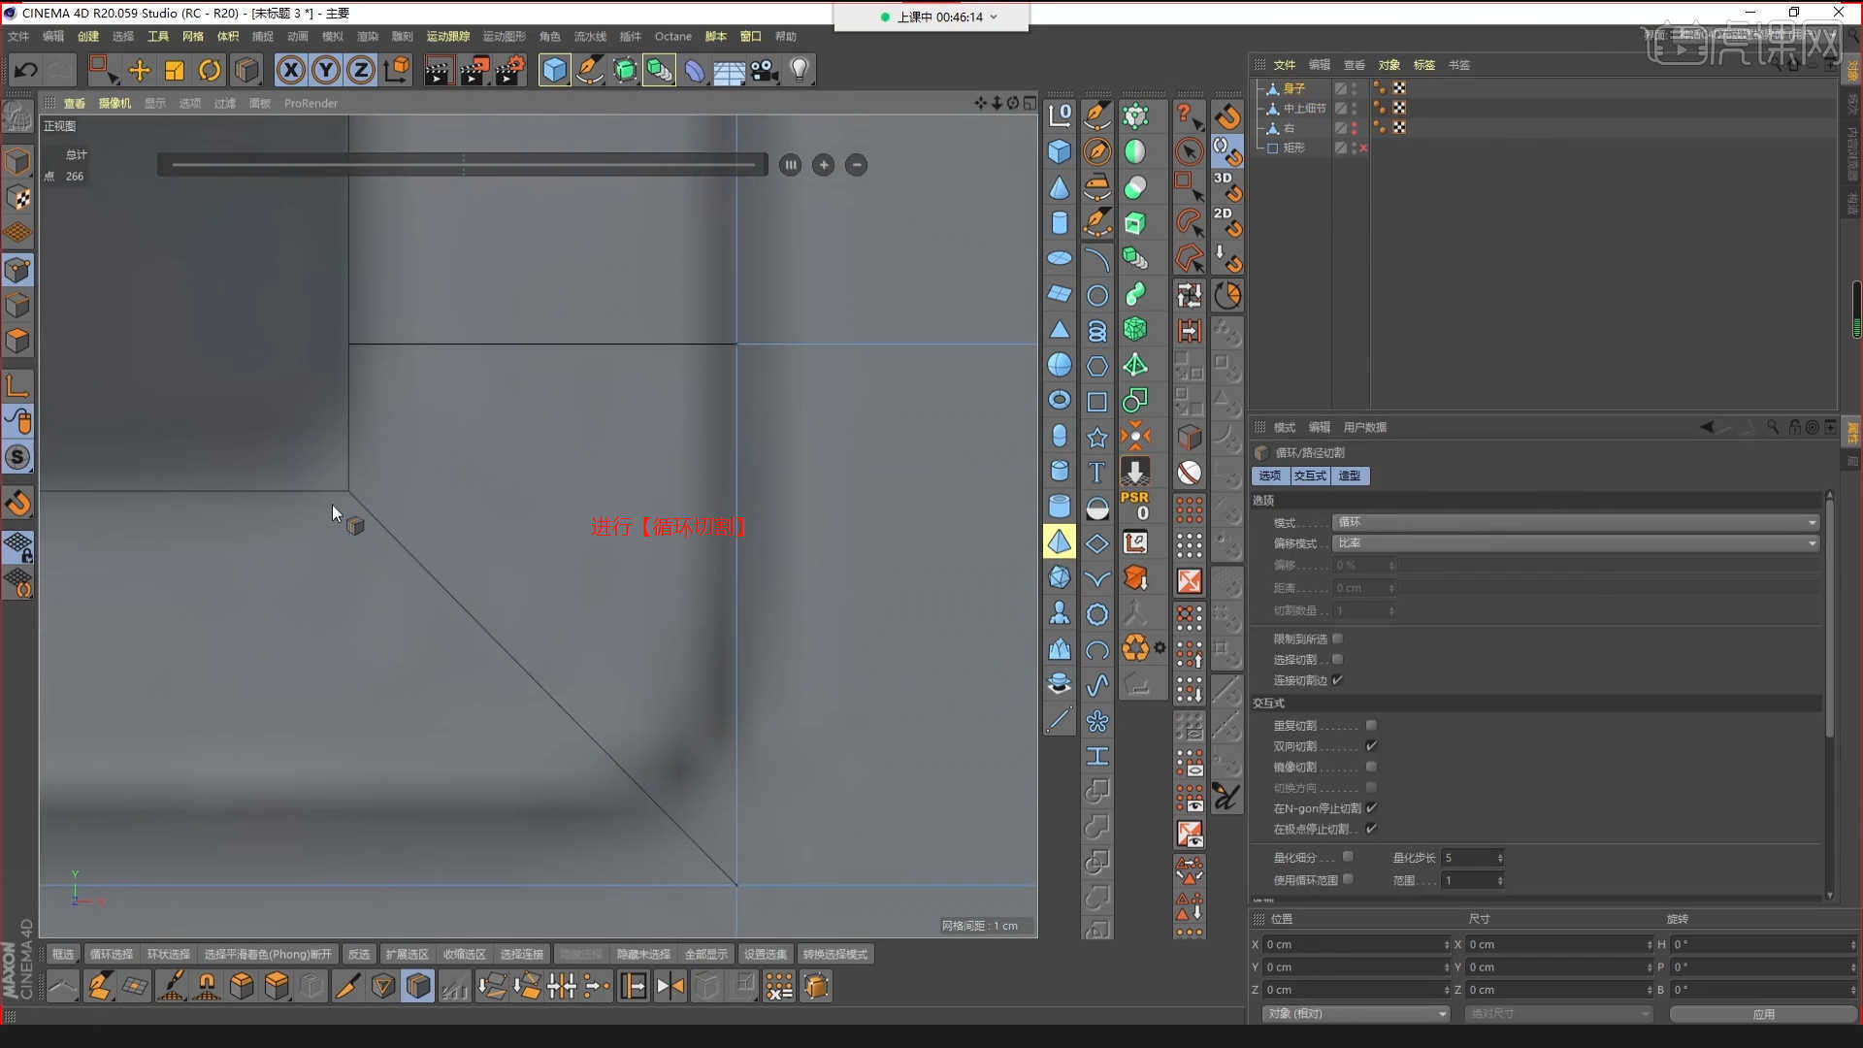
Task: Click the 设置选集 button
Action: click(x=766, y=955)
